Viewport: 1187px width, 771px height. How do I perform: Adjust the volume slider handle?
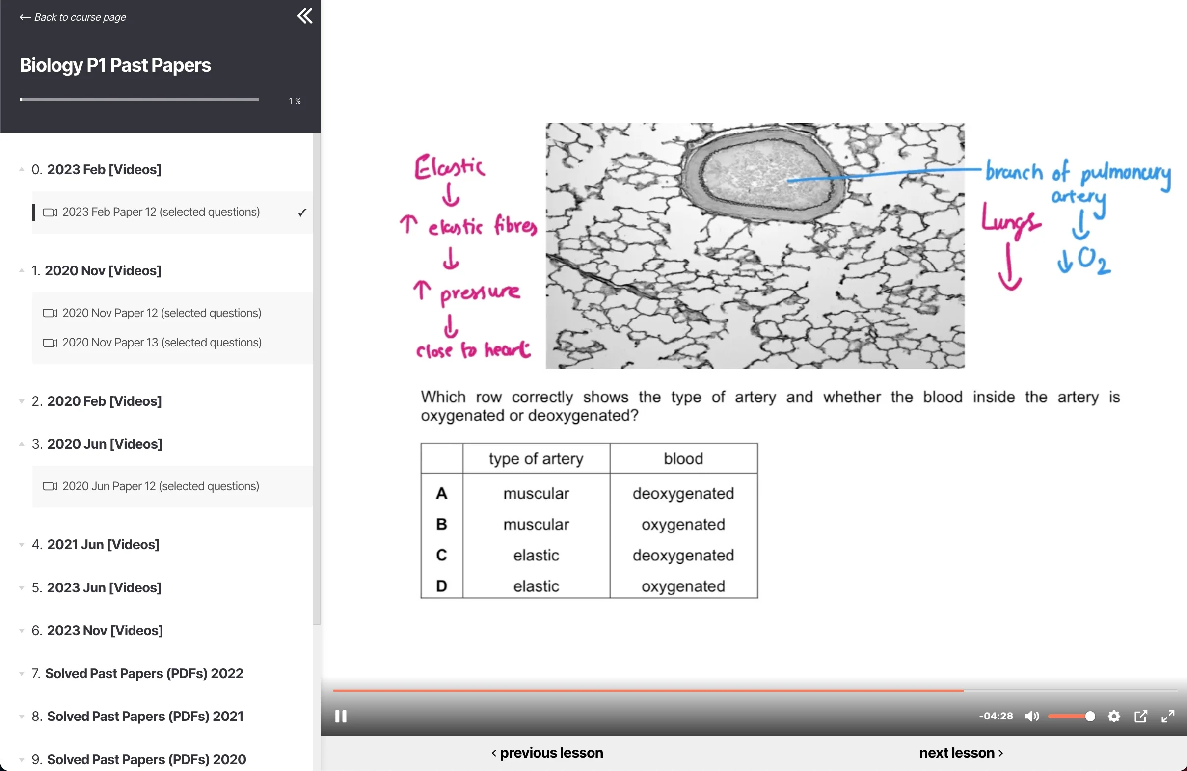point(1090,716)
